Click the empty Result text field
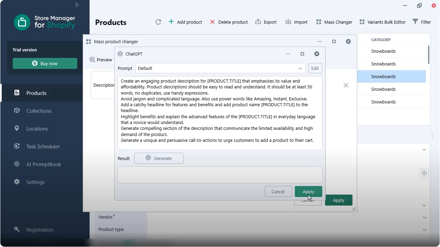440x247 pixels. coord(220,175)
